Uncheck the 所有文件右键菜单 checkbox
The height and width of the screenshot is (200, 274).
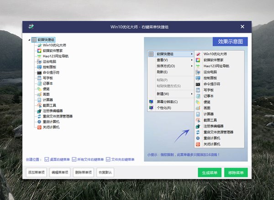coord(74,159)
